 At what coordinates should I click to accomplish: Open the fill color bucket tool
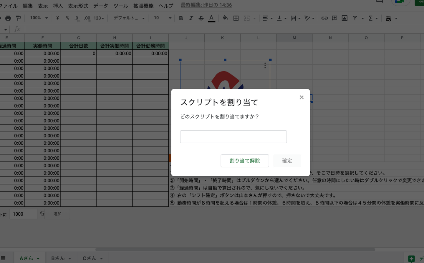point(225,18)
